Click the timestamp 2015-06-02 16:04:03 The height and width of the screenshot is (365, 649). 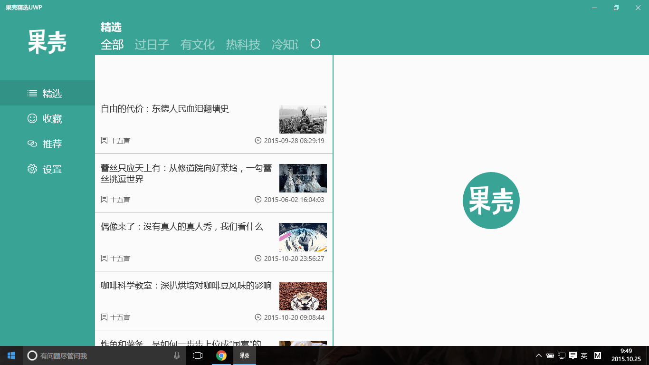point(294,200)
